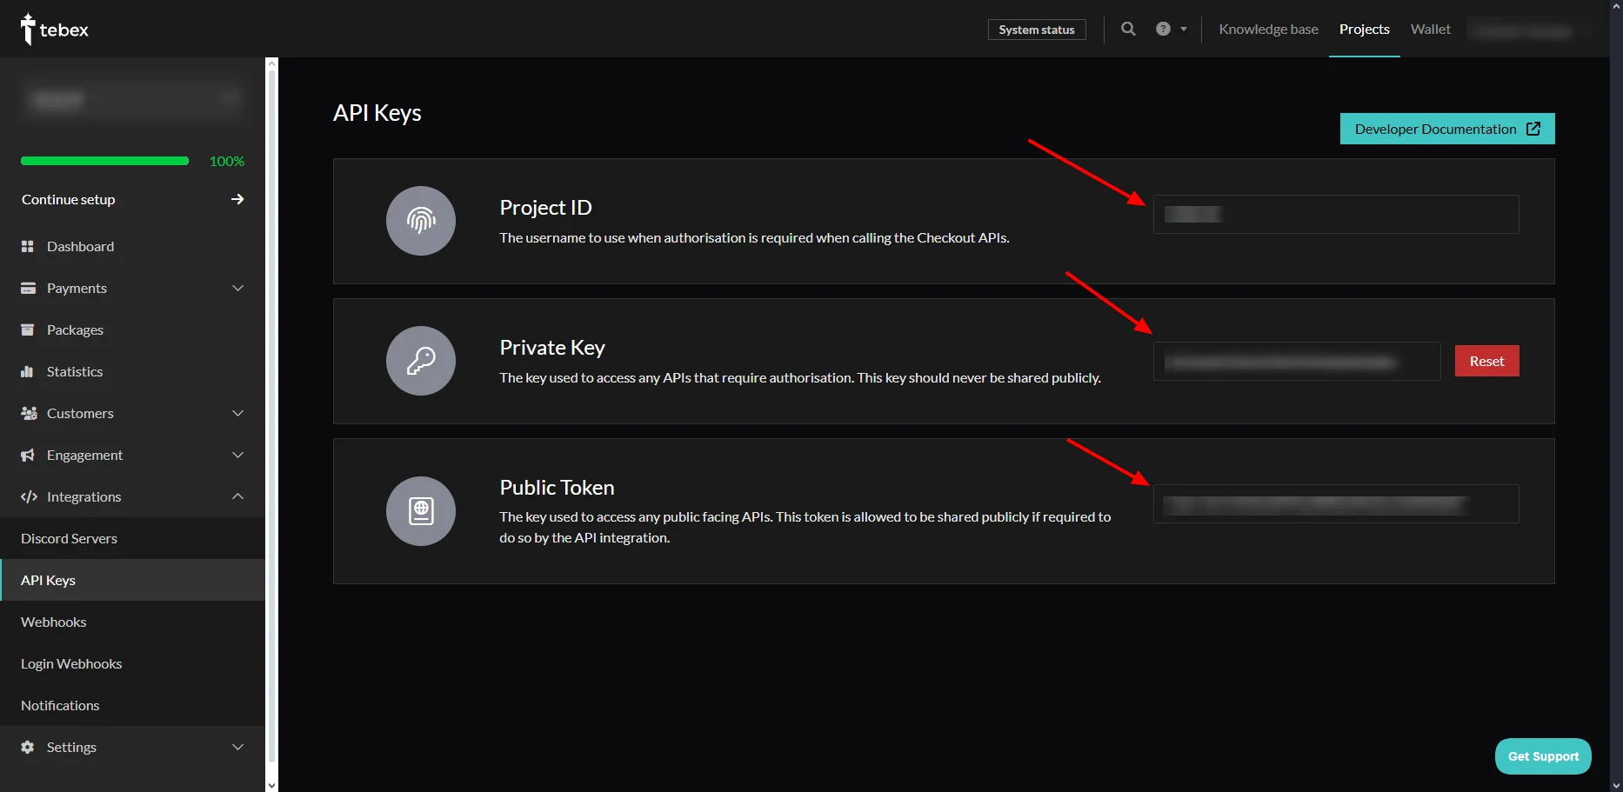Image resolution: width=1623 pixels, height=792 pixels.
Task: Click the Get Support button
Action: 1543,756
